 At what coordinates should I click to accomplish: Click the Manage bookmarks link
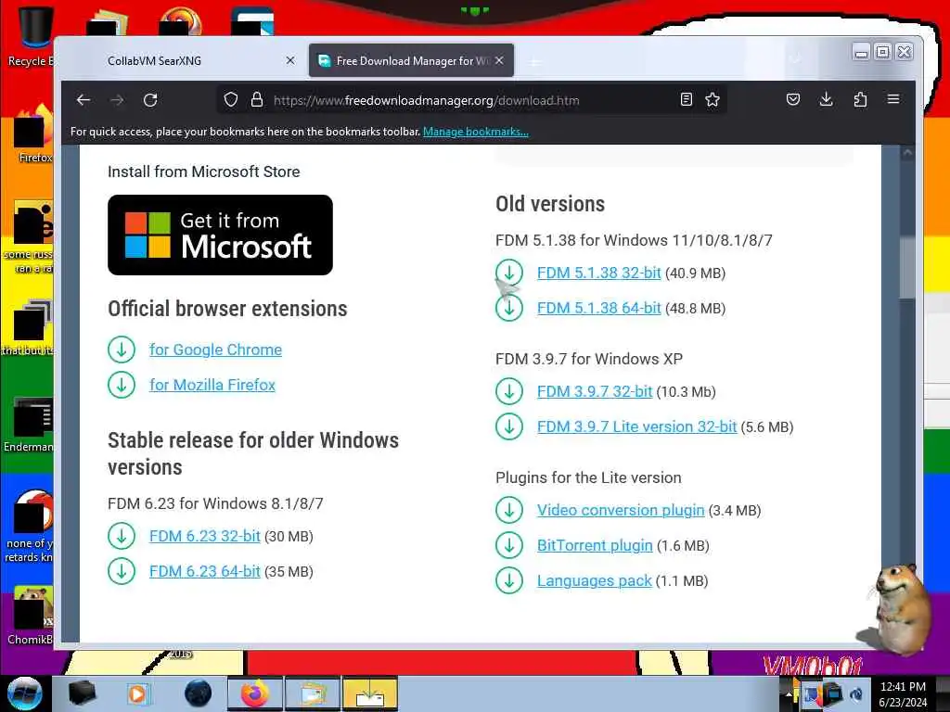point(476,132)
